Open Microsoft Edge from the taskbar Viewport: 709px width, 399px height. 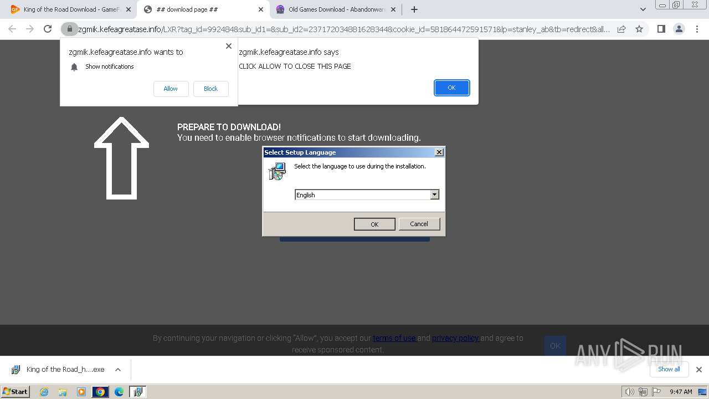tap(119, 392)
